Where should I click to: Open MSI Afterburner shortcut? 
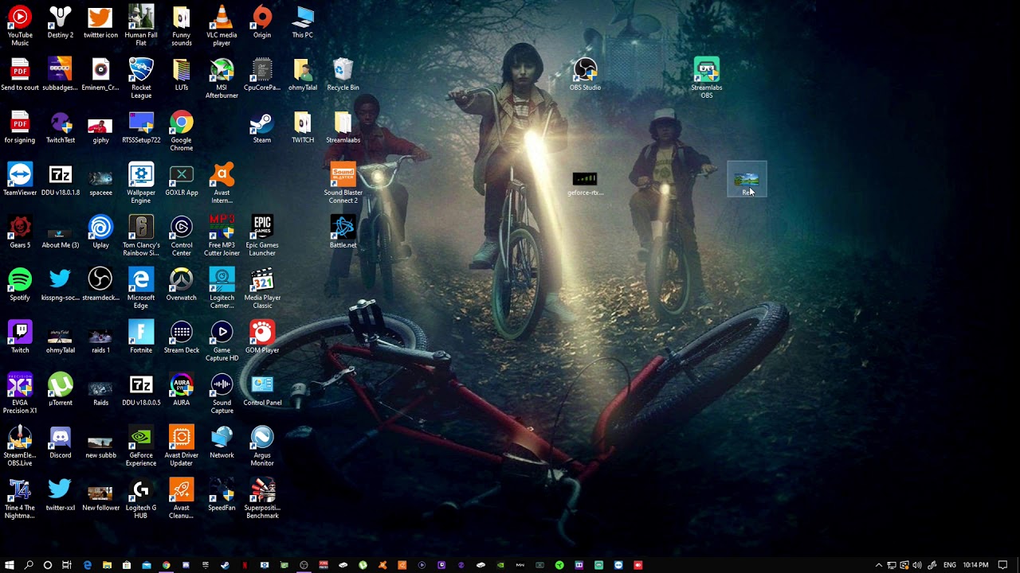[222, 78]
